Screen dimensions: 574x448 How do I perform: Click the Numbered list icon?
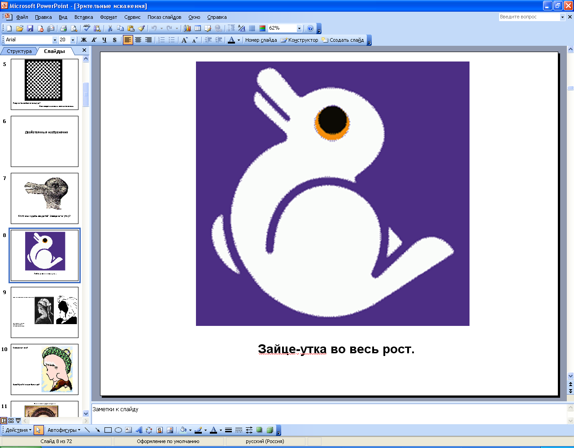pos(161,40)
